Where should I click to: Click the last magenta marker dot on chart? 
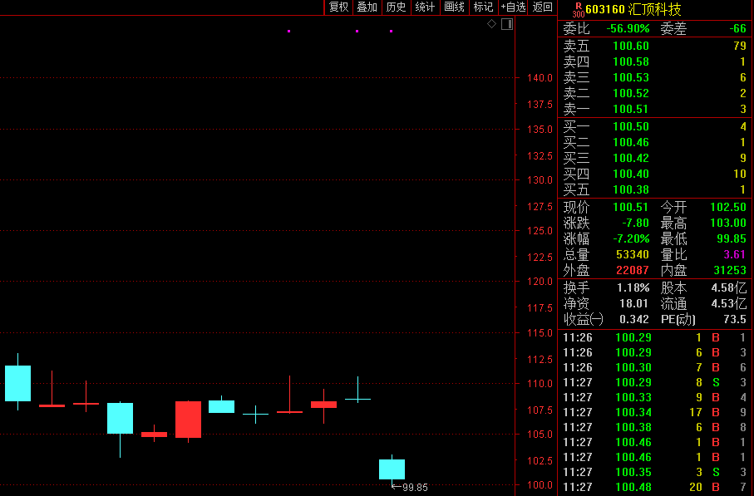click(x=392, y=32)
